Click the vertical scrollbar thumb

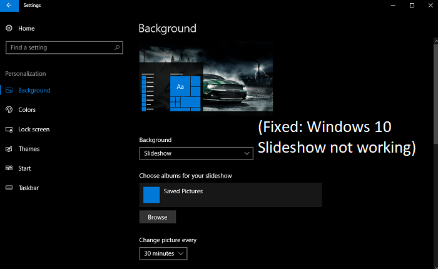click(x=435, y=94)
